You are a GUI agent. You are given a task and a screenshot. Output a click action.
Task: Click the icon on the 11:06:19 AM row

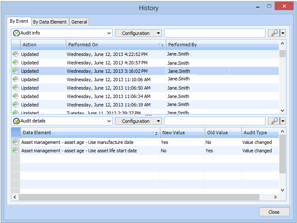(16, 105)
